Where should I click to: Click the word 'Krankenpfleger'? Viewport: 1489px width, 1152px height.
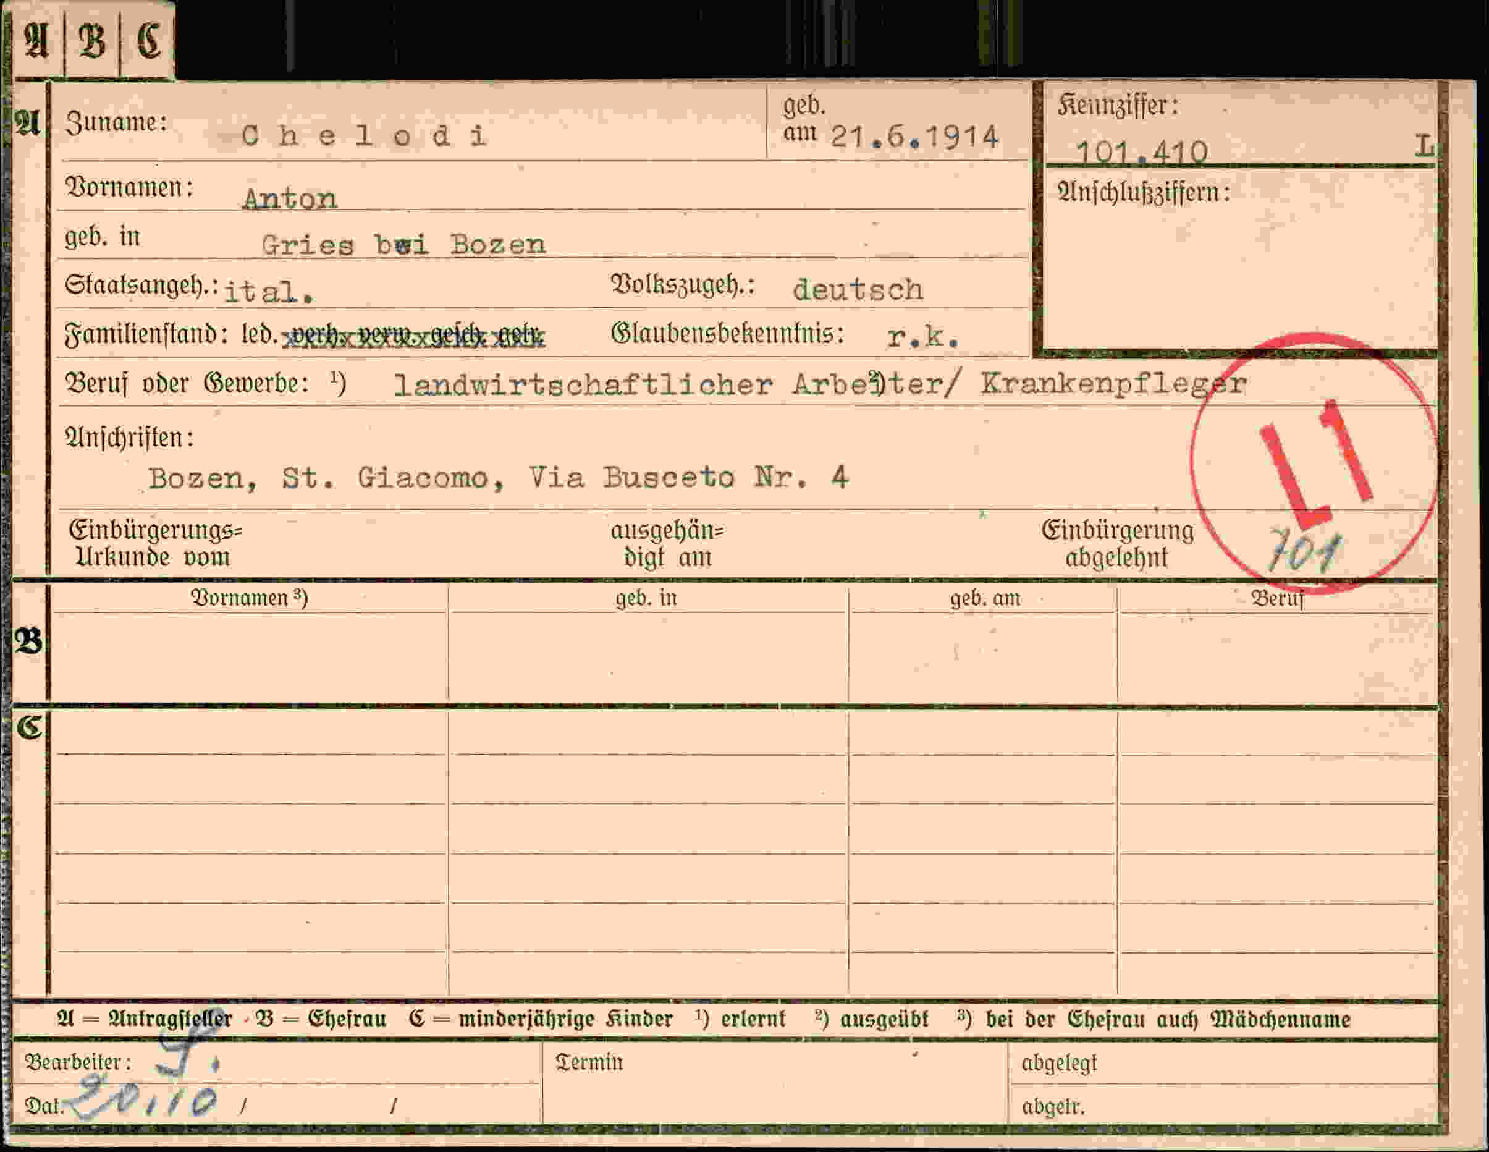[1114, 384]
